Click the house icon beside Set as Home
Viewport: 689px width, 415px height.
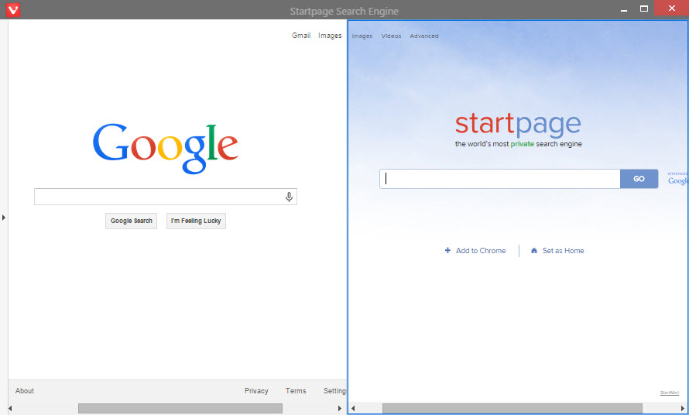534,251
